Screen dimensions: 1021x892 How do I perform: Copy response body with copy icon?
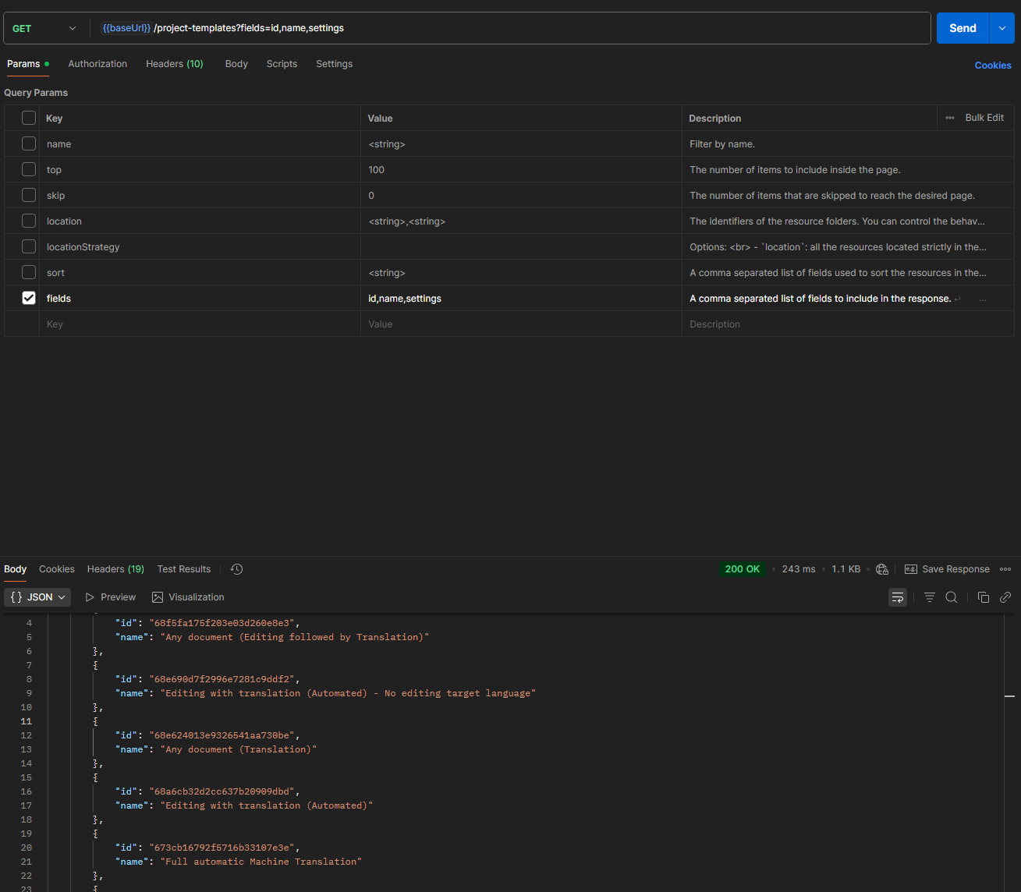click(984, 597)
